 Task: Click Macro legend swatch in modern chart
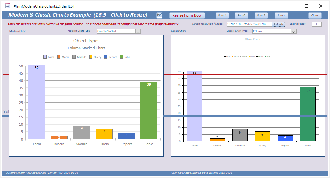coord(59,57)
